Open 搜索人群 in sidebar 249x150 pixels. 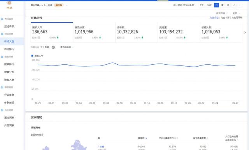tap(9, 80)
